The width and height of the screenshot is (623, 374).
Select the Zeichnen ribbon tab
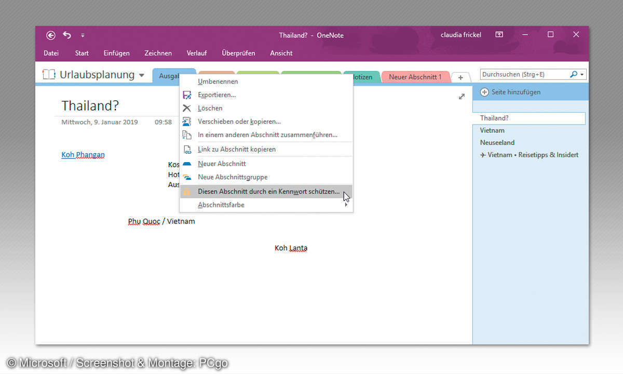158,53
